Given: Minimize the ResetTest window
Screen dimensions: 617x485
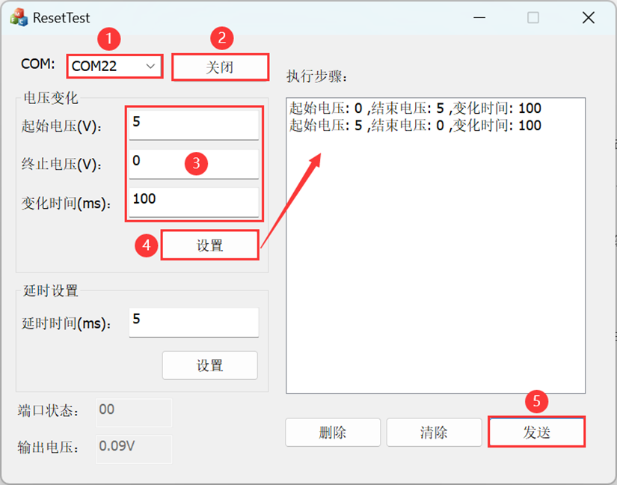Looking at the screenshot, I should [479, 17].
